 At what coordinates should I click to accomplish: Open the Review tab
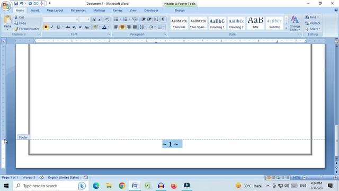click(x=118, y=10)
